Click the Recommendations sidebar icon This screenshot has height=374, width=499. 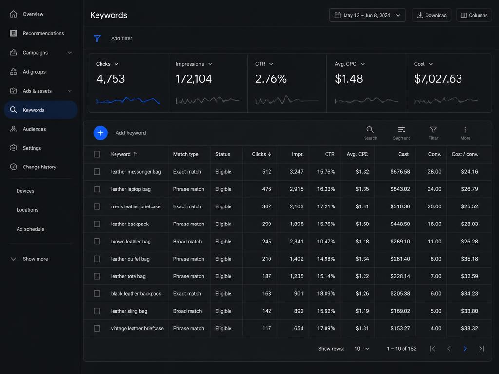13,33
